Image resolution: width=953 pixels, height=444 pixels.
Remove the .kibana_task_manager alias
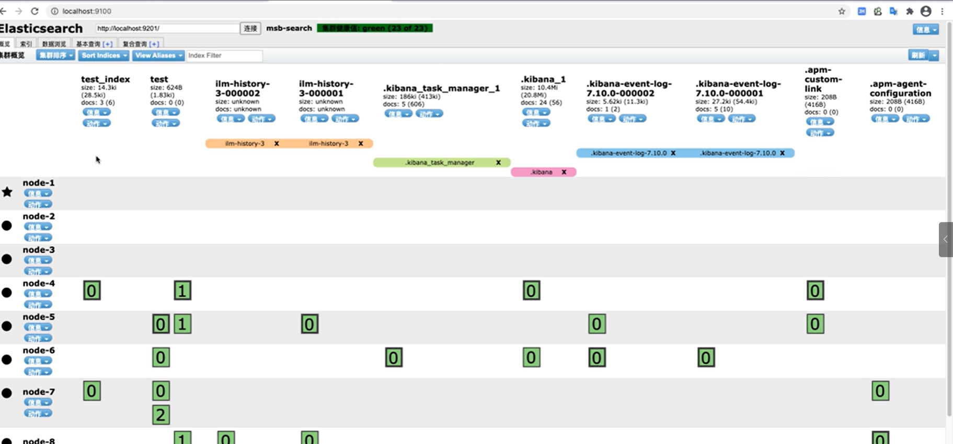coord(498,162)
